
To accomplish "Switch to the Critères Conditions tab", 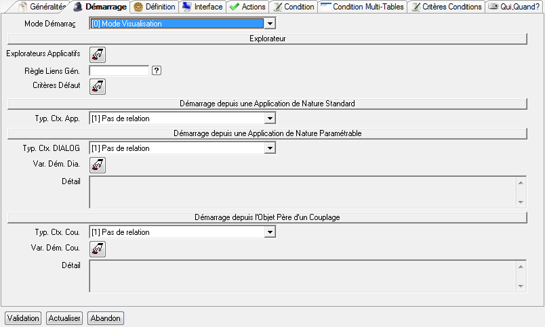I will 448,7.
